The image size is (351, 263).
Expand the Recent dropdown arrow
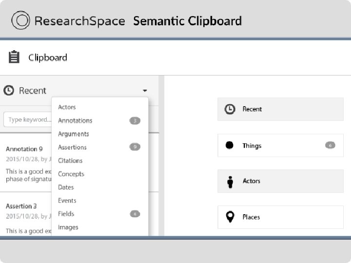coord(145,91)
